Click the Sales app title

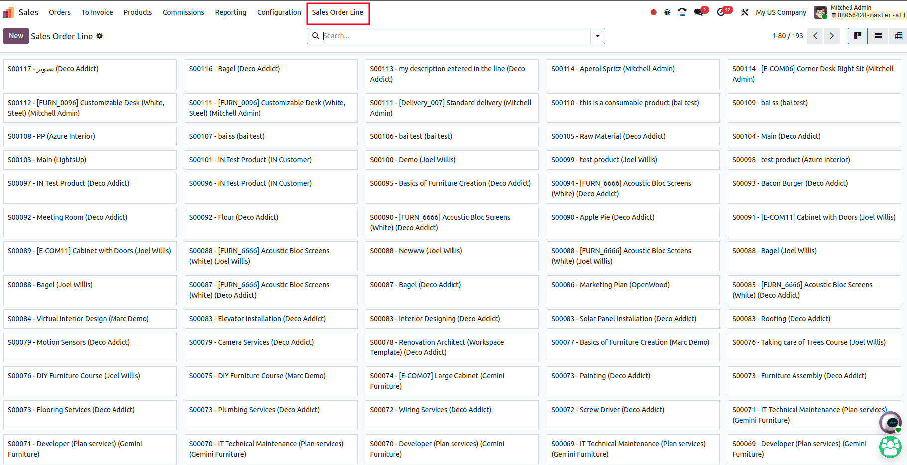[x=28, y=12]
